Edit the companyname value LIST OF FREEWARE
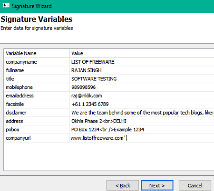Screen dimensions: 214x191 tap(93, 62)
